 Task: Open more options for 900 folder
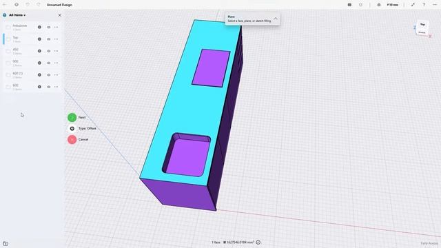[57, 63]
